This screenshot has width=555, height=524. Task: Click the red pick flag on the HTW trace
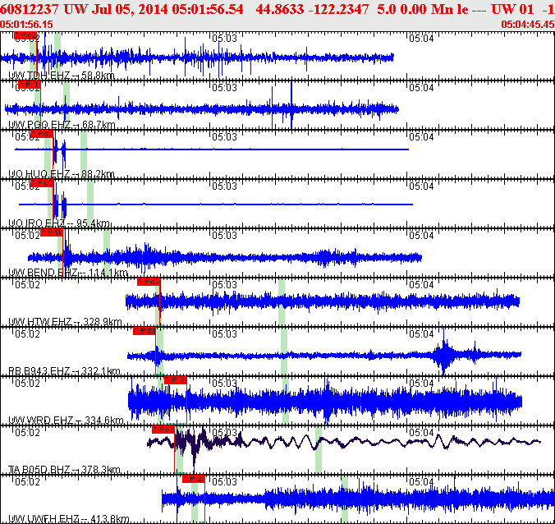tap(148, 282)
